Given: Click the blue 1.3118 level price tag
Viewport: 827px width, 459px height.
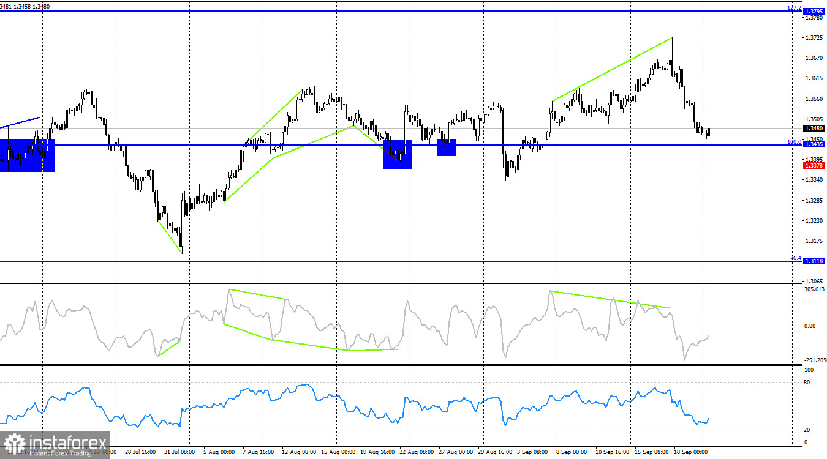Looking at the screenshot, I should click(x=814, y=261).
